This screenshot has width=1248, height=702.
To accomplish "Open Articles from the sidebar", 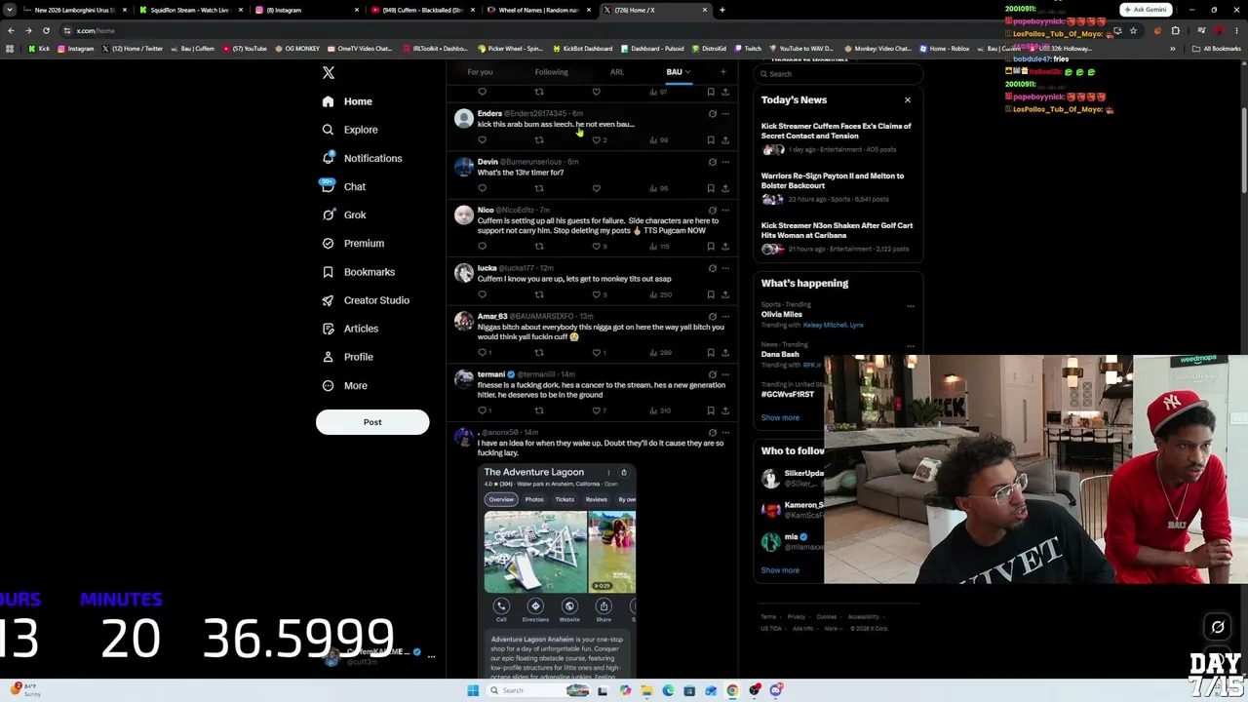I will pyautogui.click(x=349, y=329).
